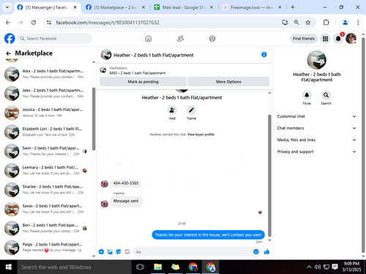The height and width of the screenshot is (274, 366).
Task: Click the message text input field
Action: (193, 251)
